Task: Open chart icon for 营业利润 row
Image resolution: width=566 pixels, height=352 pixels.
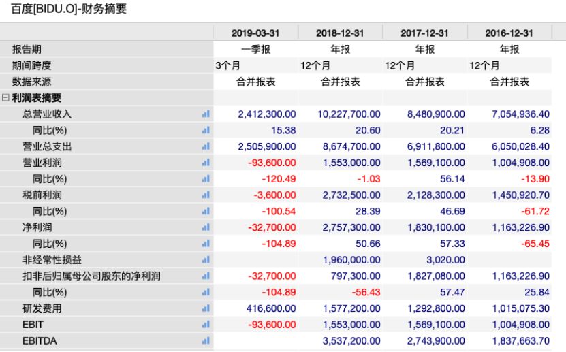Action: (206, 163)
